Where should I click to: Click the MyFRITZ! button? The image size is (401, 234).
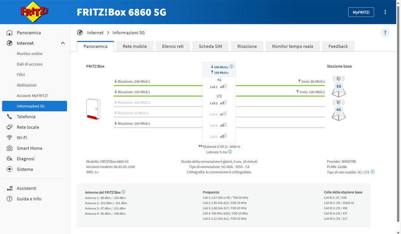click(x=361, y=12)
